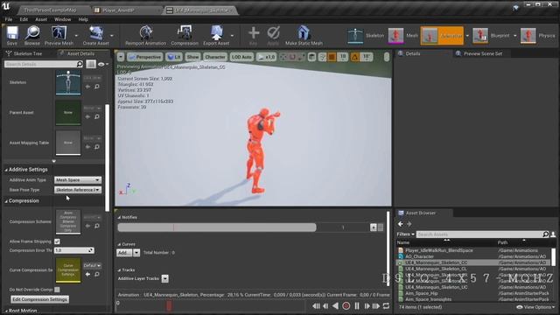This screenshot has width=560, height=315.
Task: Click the back arrow in Asset Browser
Action: 401,224
